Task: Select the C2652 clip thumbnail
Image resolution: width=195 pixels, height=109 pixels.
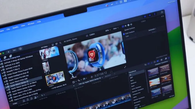Action: (x=49, y=53)
